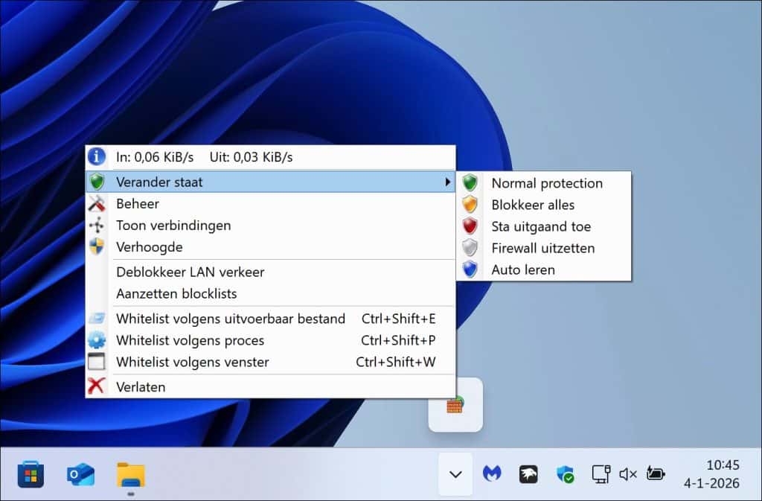Viewport: 762px width, 501px height.
Task: Choose Whitelist volgens uitvoerbaar bestand
Action: [231, 319]
